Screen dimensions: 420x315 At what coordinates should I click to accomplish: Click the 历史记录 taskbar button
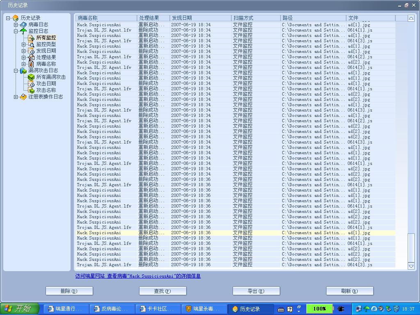coord(250,309)
